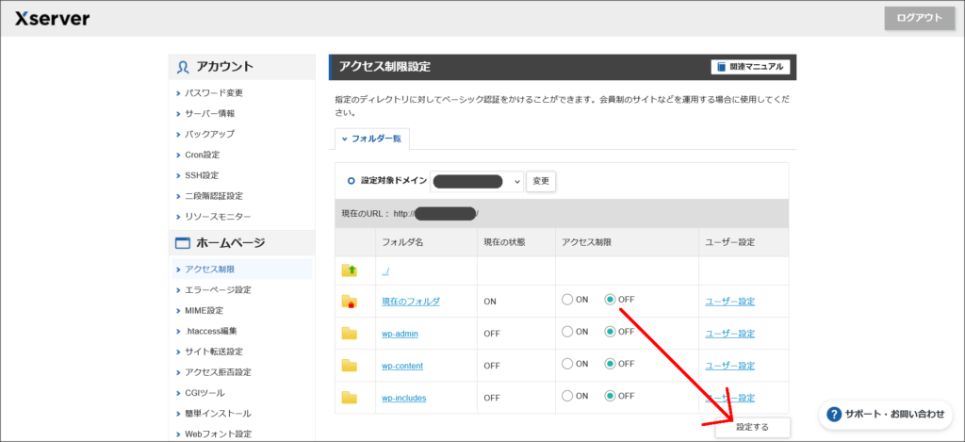Open the 設定対象ドメイン dropdown

(476, 182)
